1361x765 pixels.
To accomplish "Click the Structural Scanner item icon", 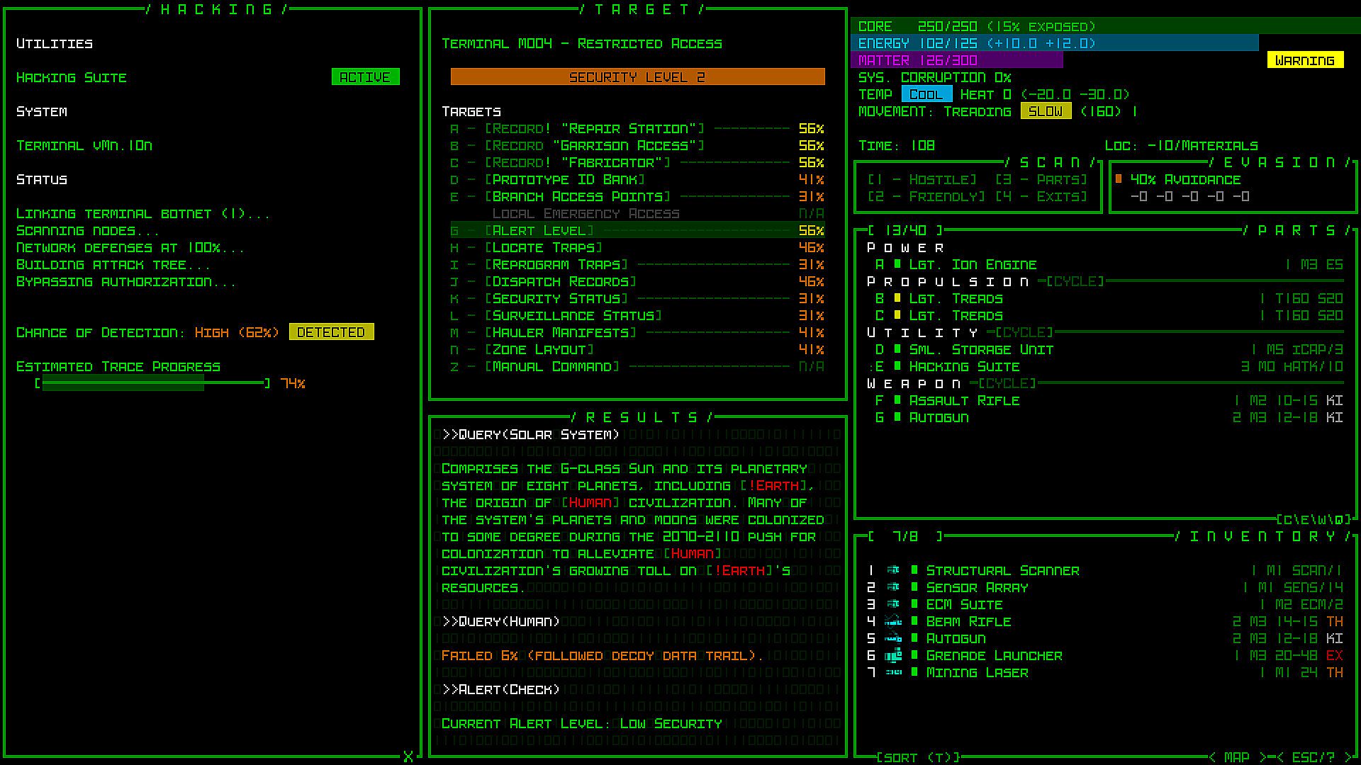I will [x=893, y=570].
